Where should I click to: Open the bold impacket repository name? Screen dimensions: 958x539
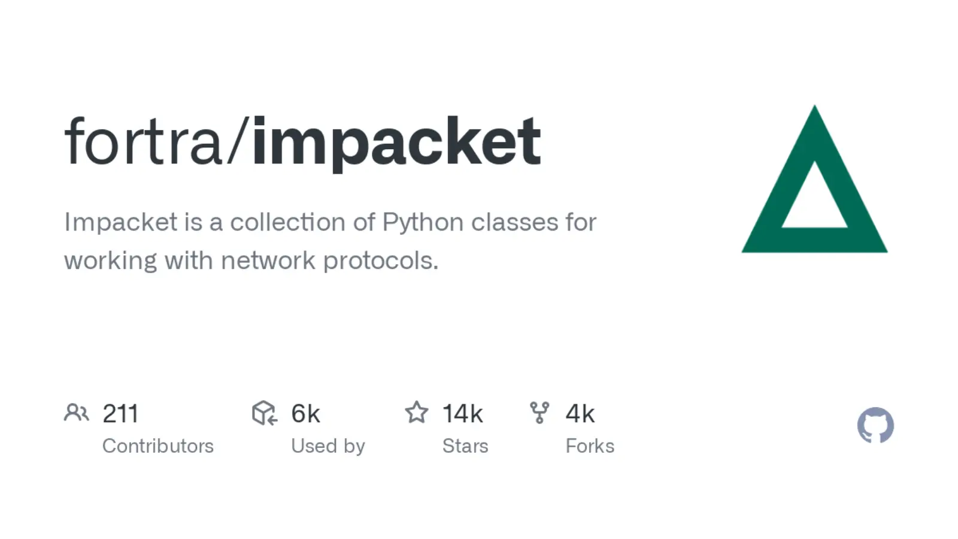click(396, 143)
